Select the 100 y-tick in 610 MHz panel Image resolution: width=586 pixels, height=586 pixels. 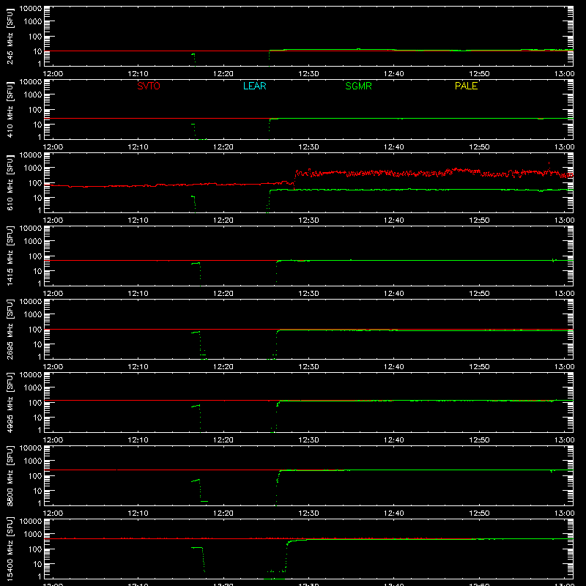click(35, 183)
